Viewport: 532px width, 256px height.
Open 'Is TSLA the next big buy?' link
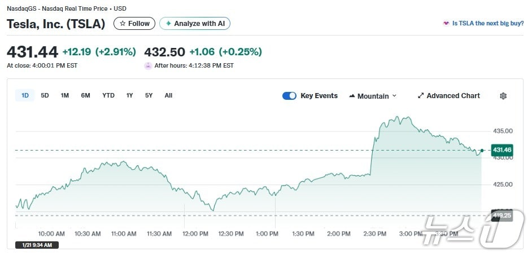coord(488,24)
